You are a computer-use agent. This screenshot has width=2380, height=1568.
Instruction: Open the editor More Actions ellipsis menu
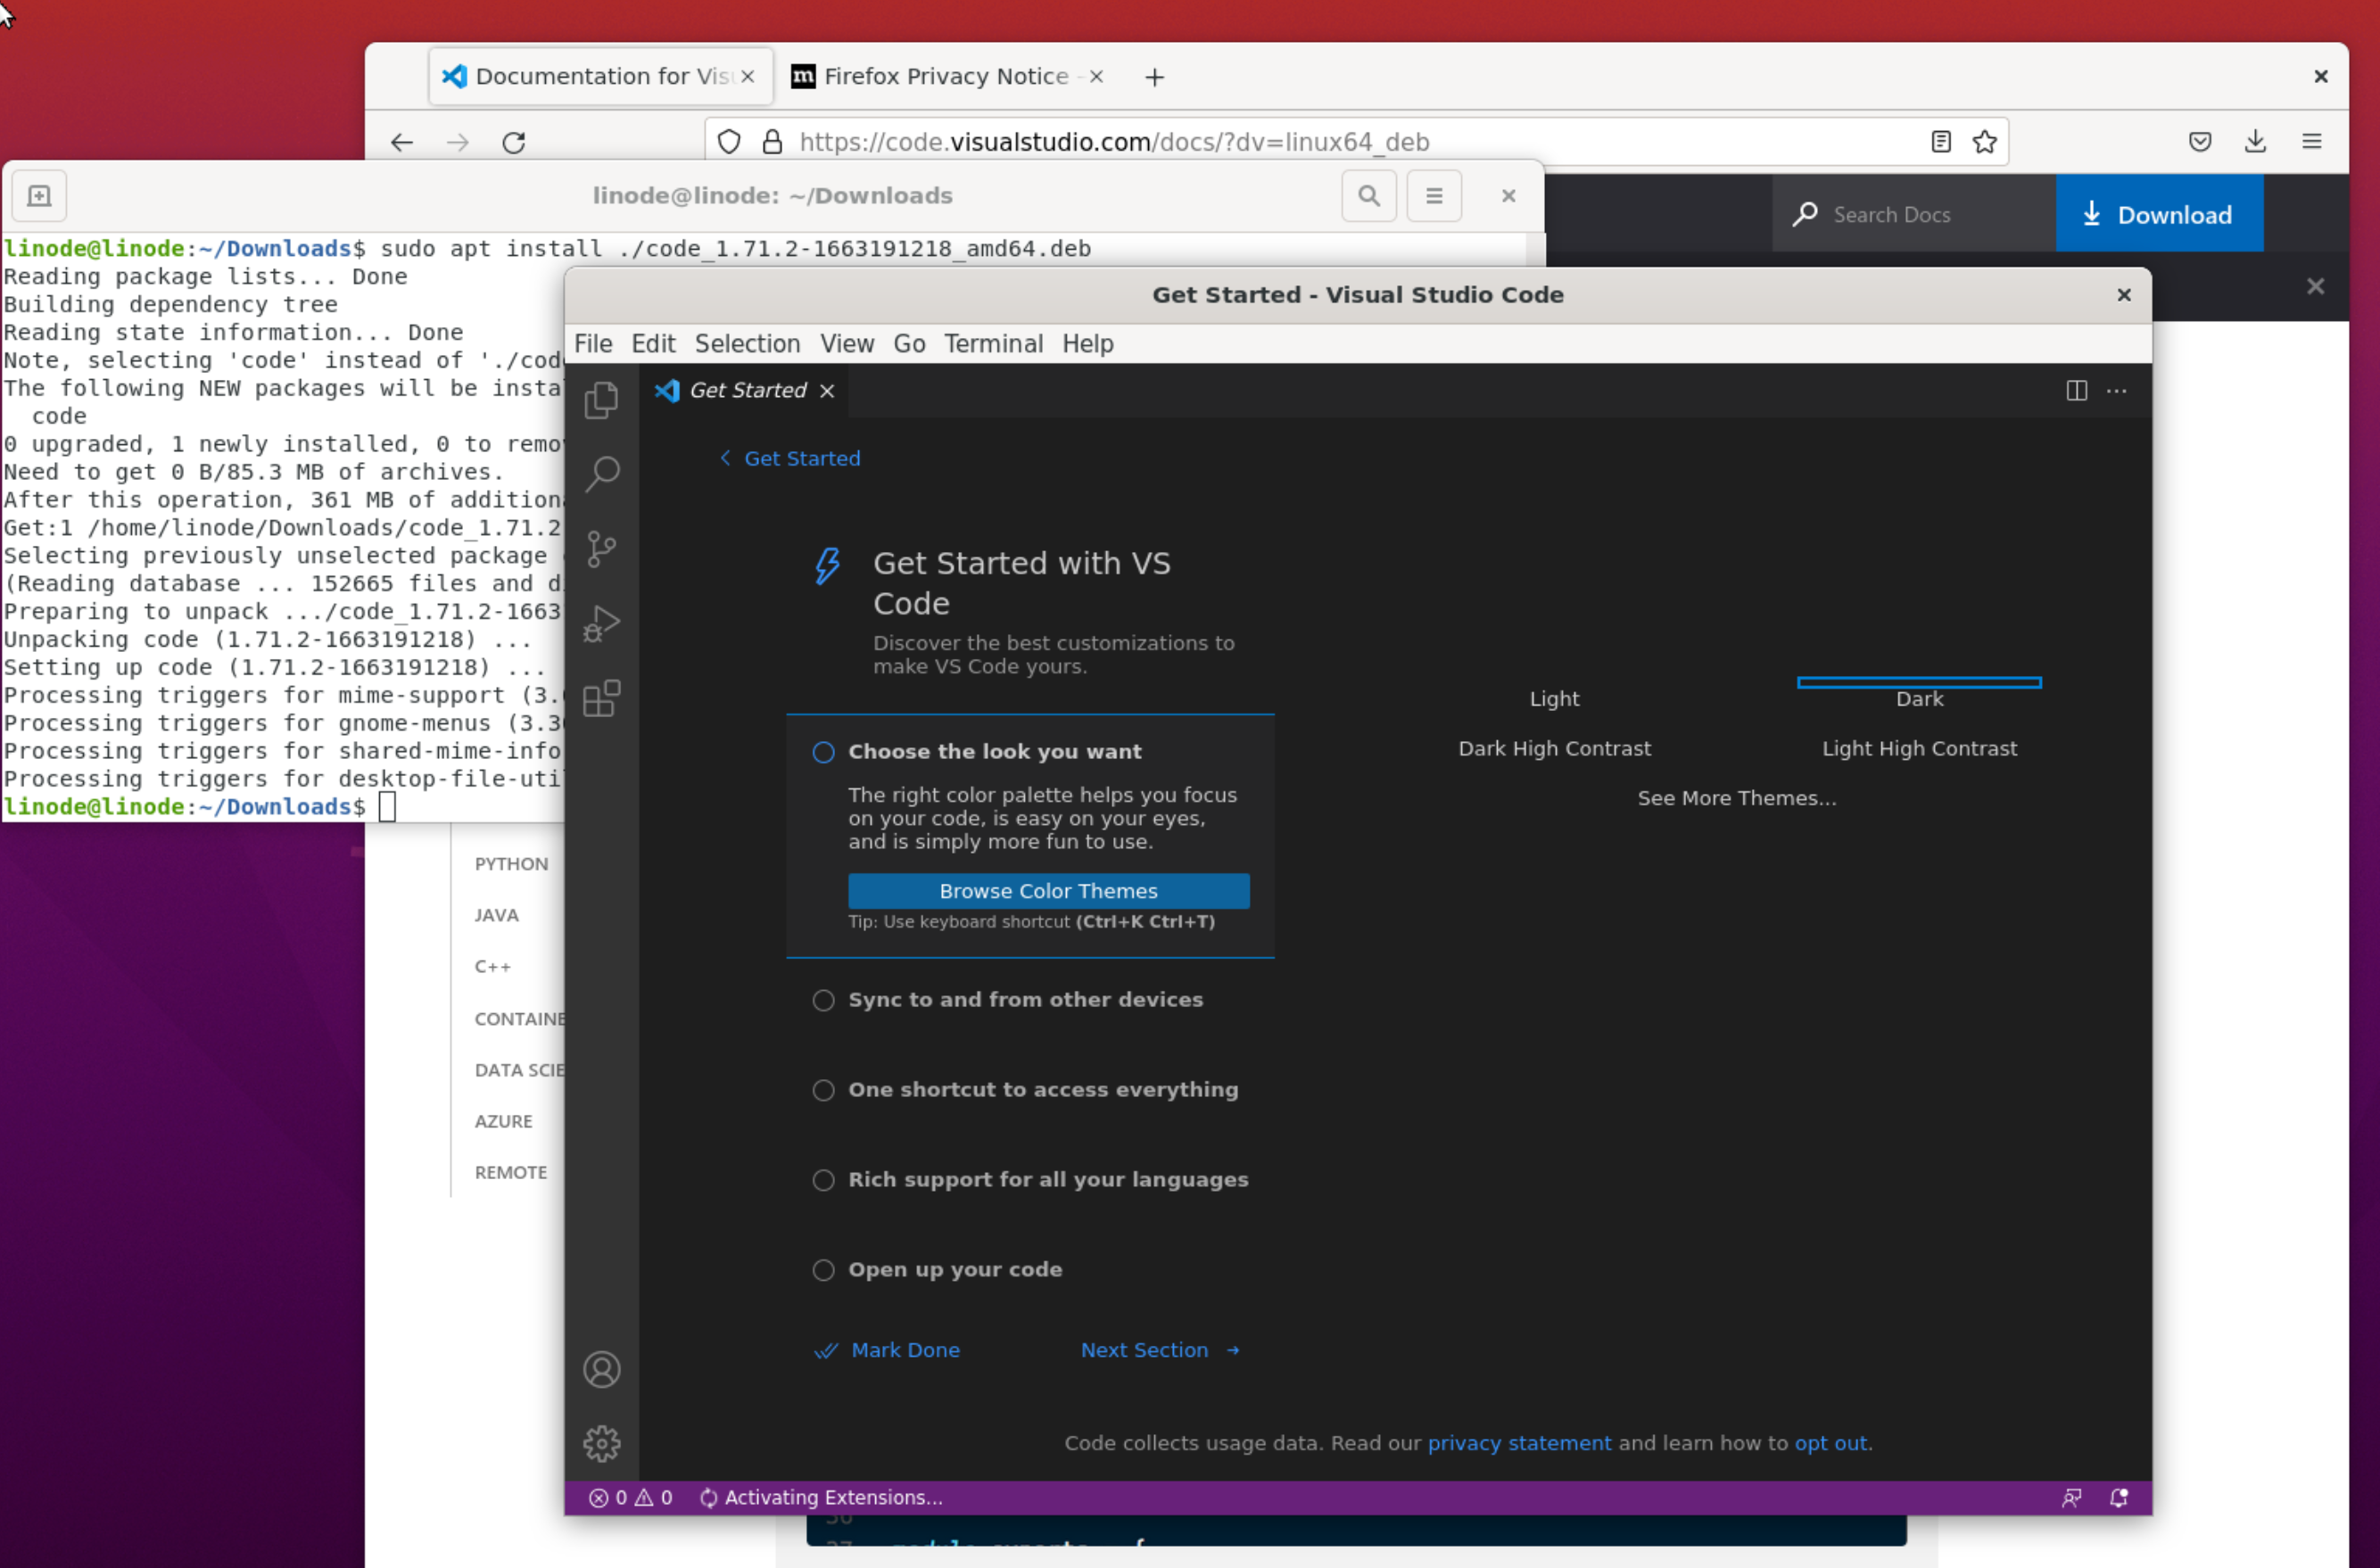pos(2116,391)
